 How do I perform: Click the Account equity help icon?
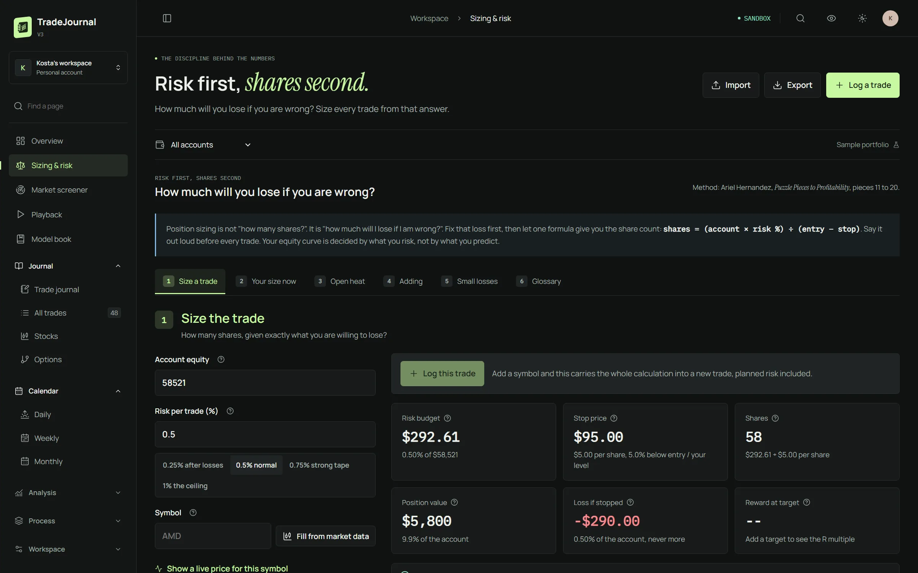221,359
